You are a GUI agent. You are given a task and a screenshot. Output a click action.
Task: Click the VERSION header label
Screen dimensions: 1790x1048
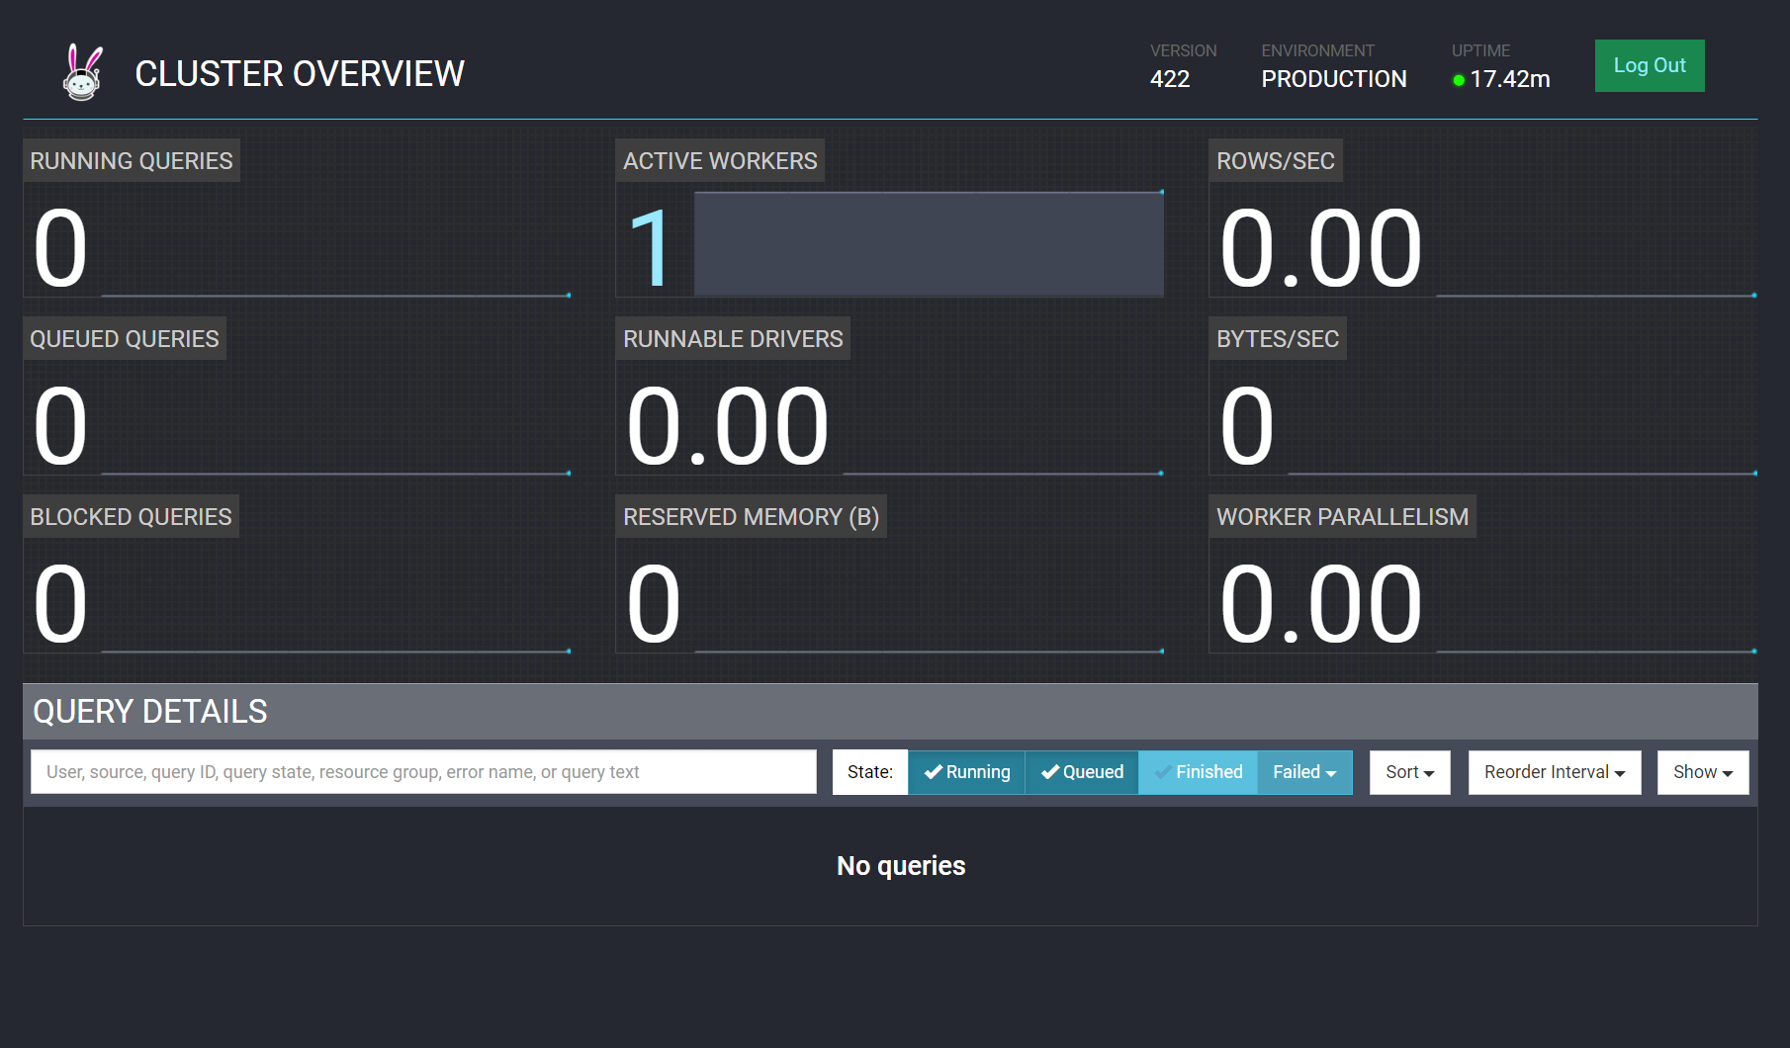coord(1184,50)
